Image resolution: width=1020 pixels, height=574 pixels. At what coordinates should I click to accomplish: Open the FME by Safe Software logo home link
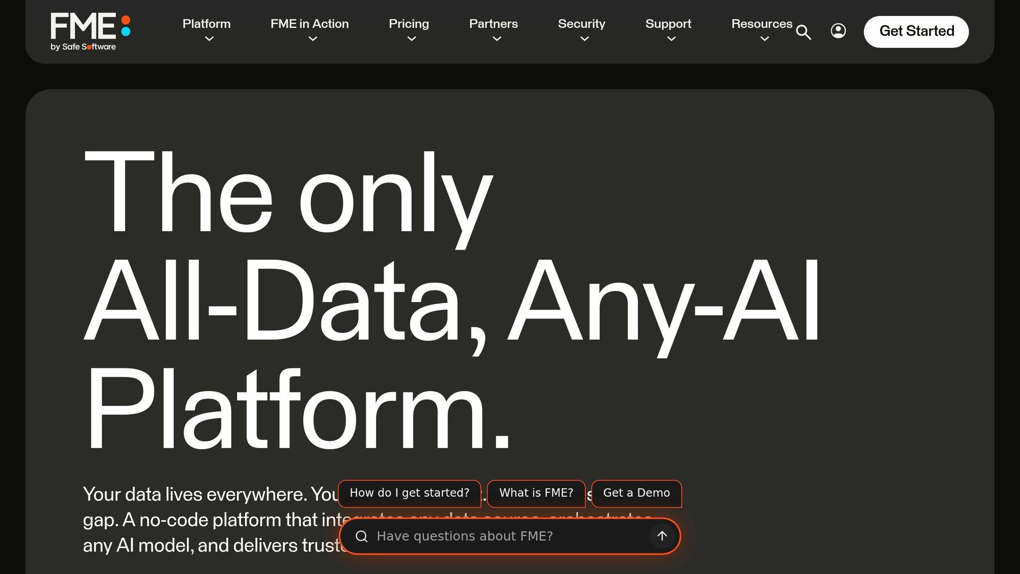pos(91,32)
